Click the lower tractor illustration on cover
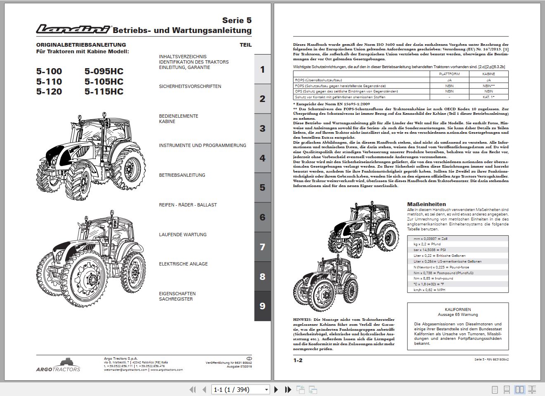Viewport: 545px width, 396px height. pyautogui.click(x=91, y=258)
